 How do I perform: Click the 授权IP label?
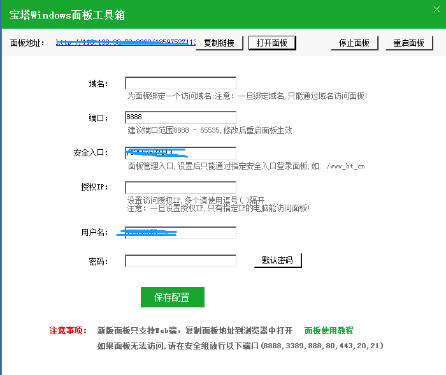(94, 187)
